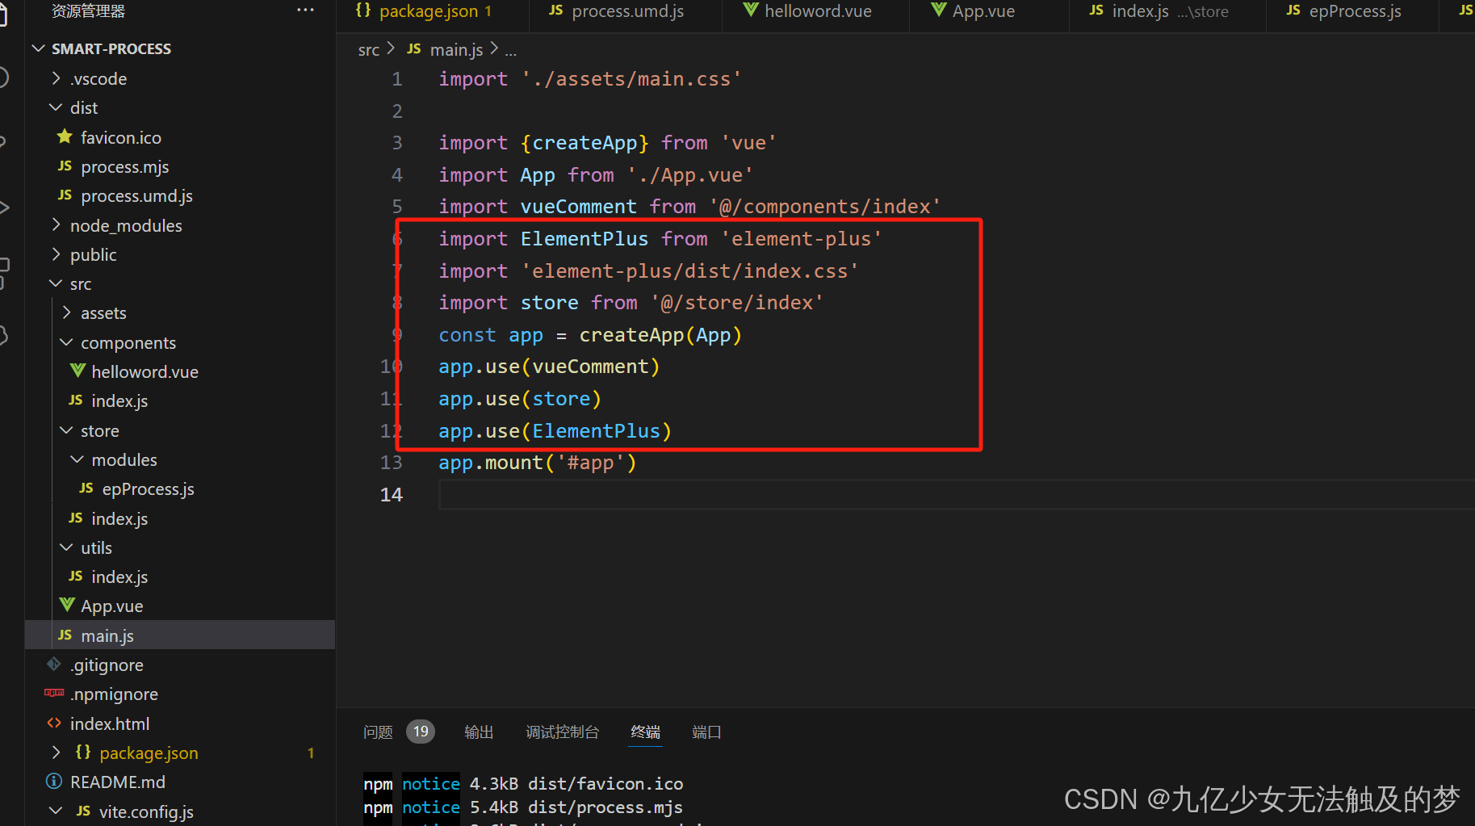Open the 端口 ports panel tab

[x=706, y=732]
